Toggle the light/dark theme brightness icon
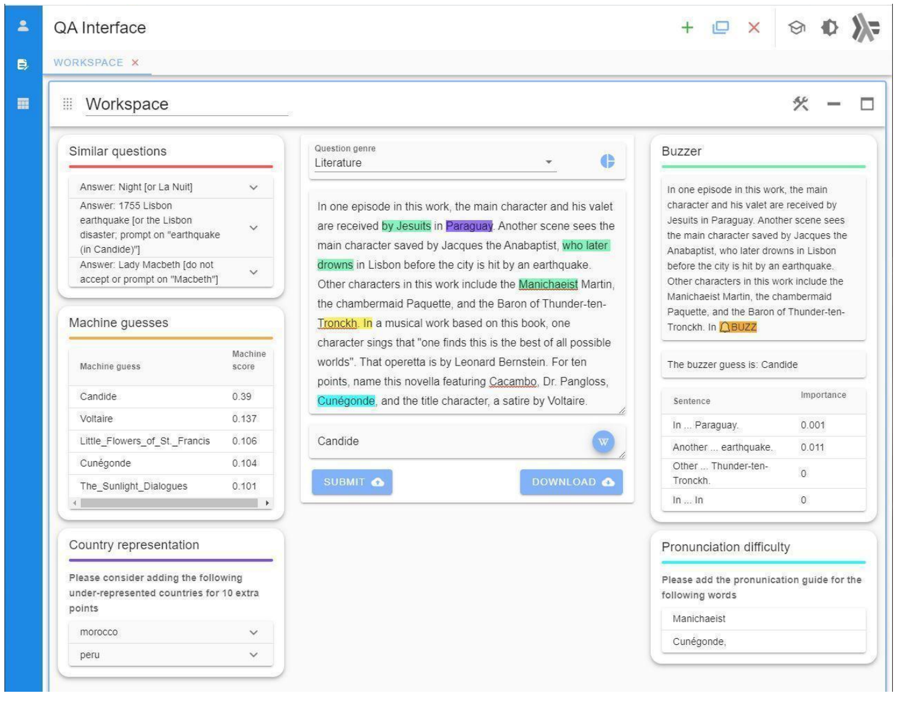The height and width of the screenshot is (712, 903). 830,28
